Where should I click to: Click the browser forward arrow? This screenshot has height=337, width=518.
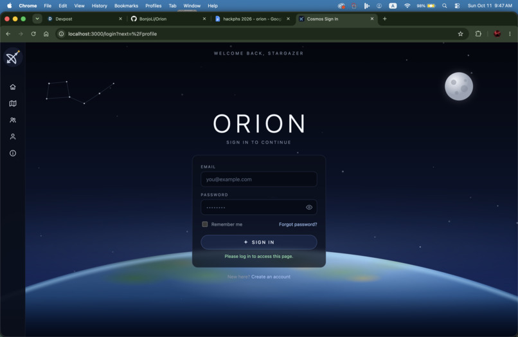coord(21,33)
